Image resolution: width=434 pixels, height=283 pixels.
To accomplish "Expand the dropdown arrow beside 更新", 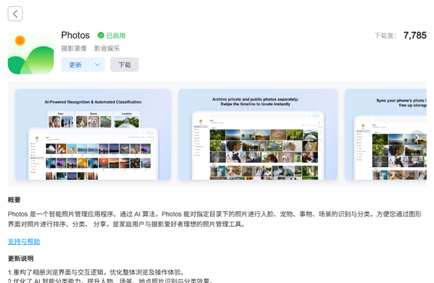I will (97, 65).
